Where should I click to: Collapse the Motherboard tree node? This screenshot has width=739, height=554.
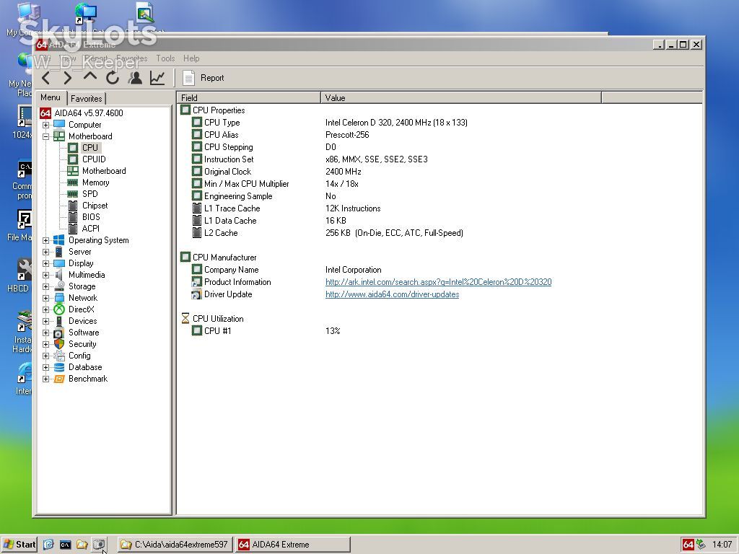45,136
